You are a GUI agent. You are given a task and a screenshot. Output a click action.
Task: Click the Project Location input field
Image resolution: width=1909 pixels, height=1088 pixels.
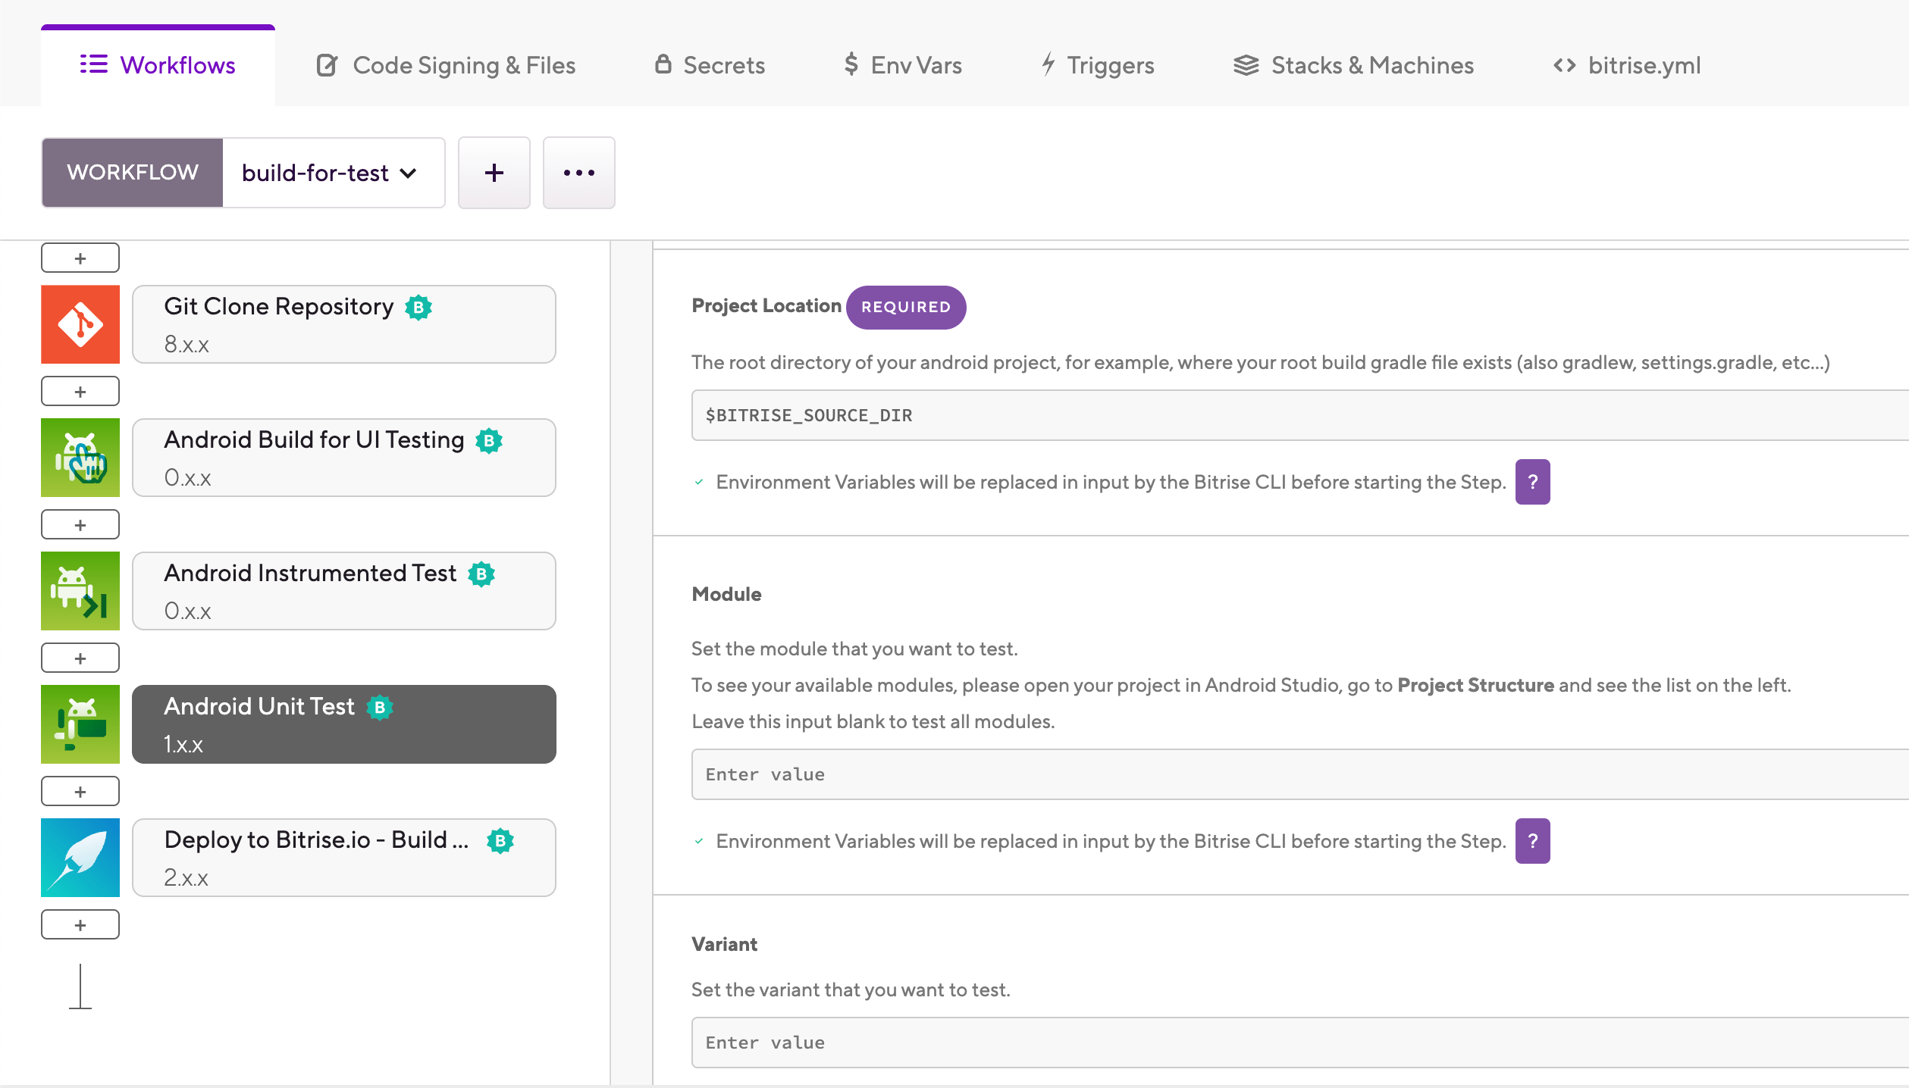point(1299,415)
